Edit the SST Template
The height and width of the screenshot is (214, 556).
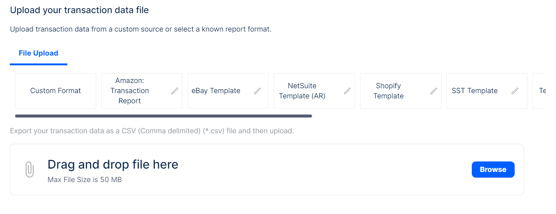pos(515,91)
